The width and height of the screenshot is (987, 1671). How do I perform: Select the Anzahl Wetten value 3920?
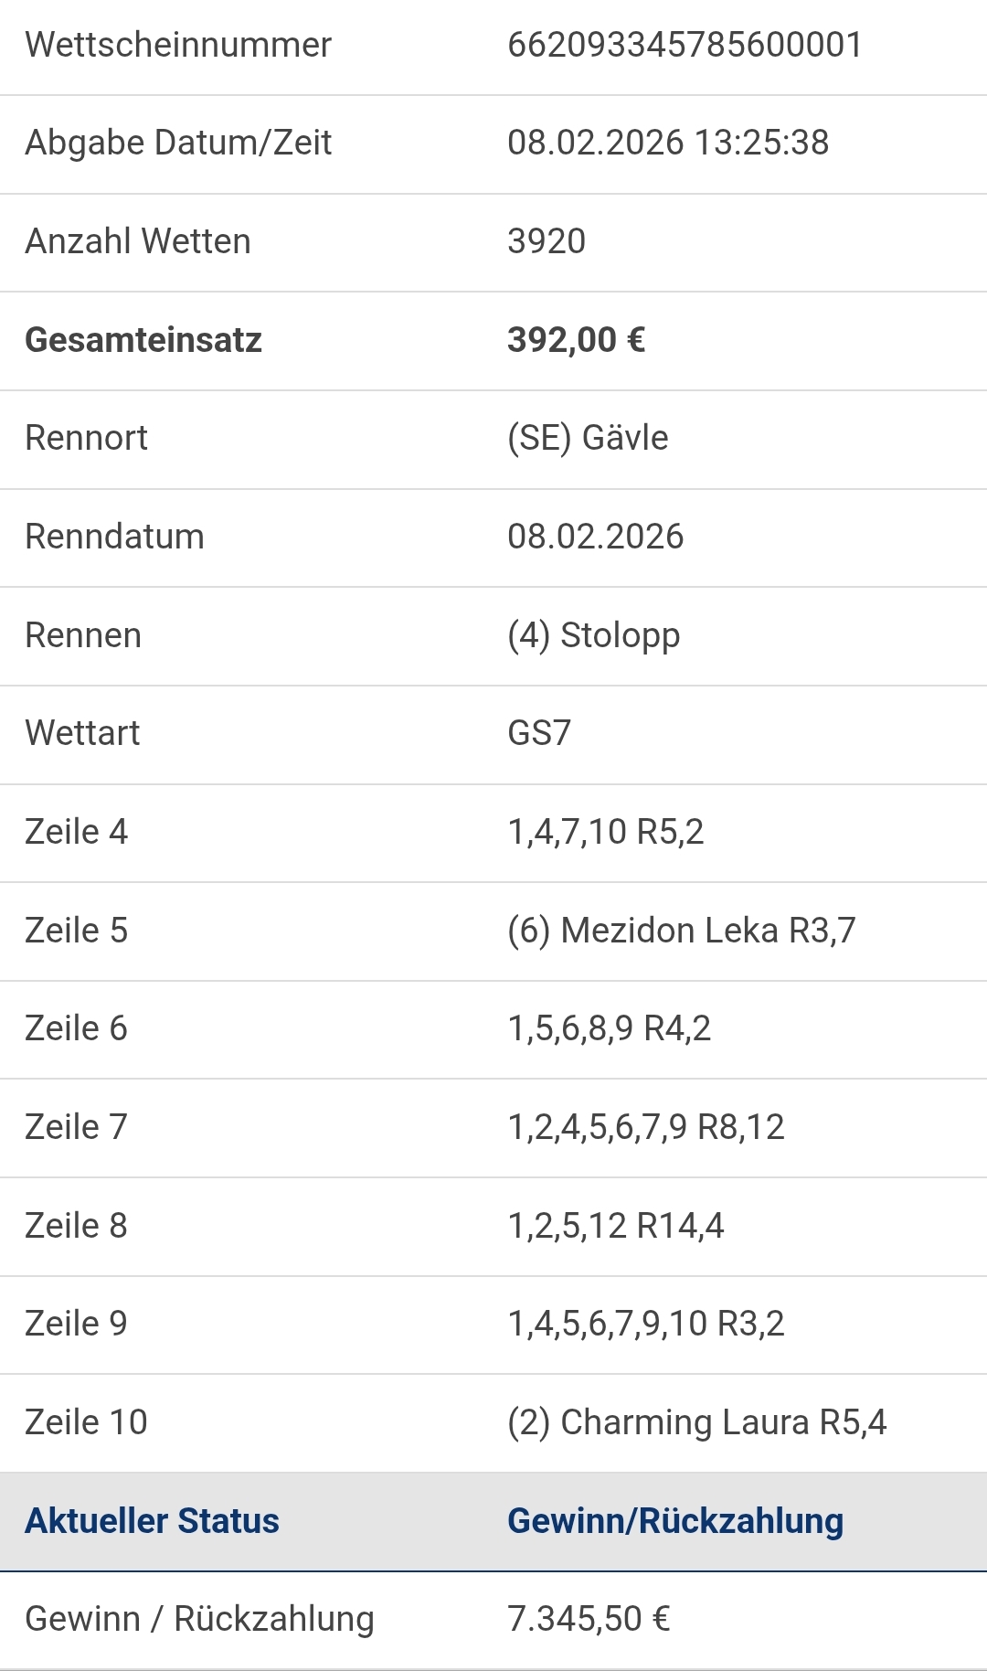tap(547, 241)
